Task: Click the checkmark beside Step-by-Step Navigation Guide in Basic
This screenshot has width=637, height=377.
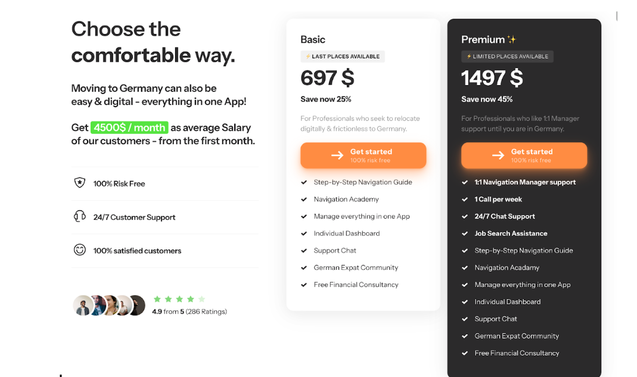Action: tap(304, 182)
